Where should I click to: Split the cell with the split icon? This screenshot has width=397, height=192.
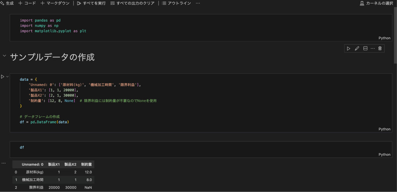point(365,48)
